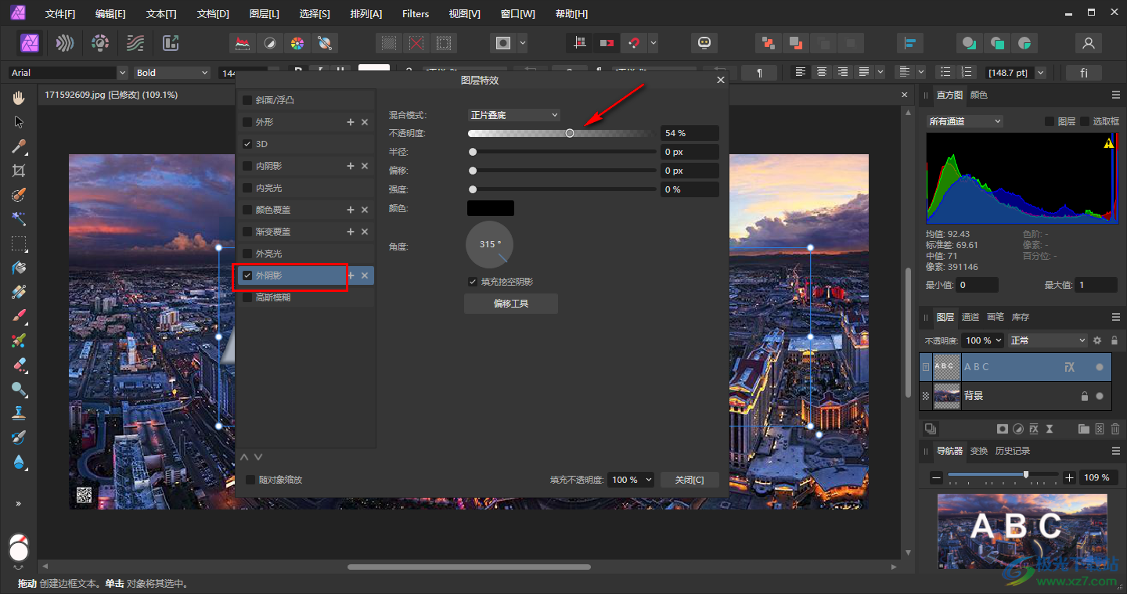Switch to the 历史记录 panel tab
The width and height of the screenshot is (1127, 594).
(x=1013, y=451)
